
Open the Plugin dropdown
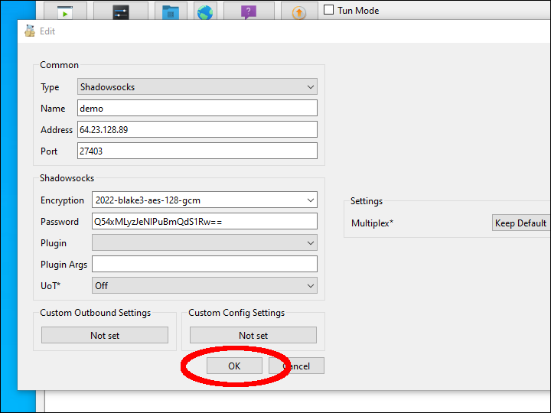204,242
